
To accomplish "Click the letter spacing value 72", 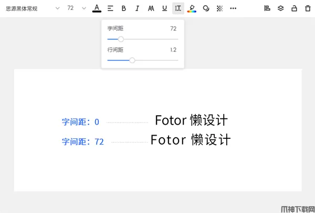I will [173, 28].
